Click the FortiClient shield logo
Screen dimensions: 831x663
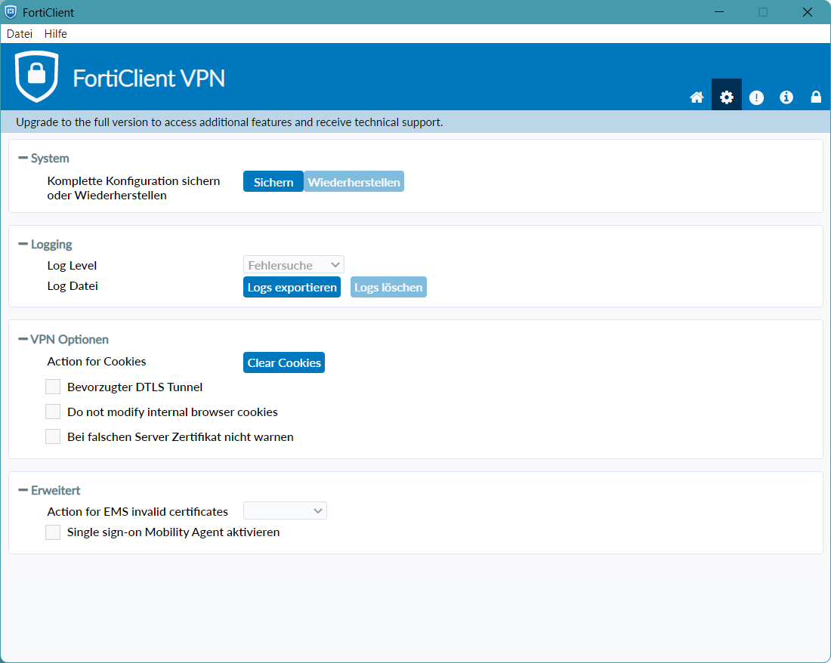click(x=36, y=77)
